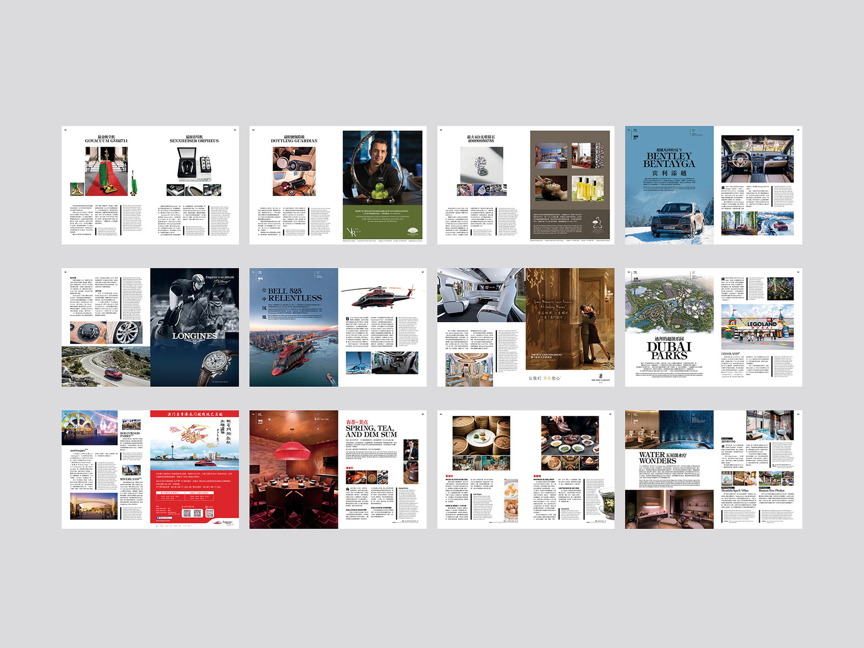Click the QR codes in the TurboJET ad

[198, 513]
